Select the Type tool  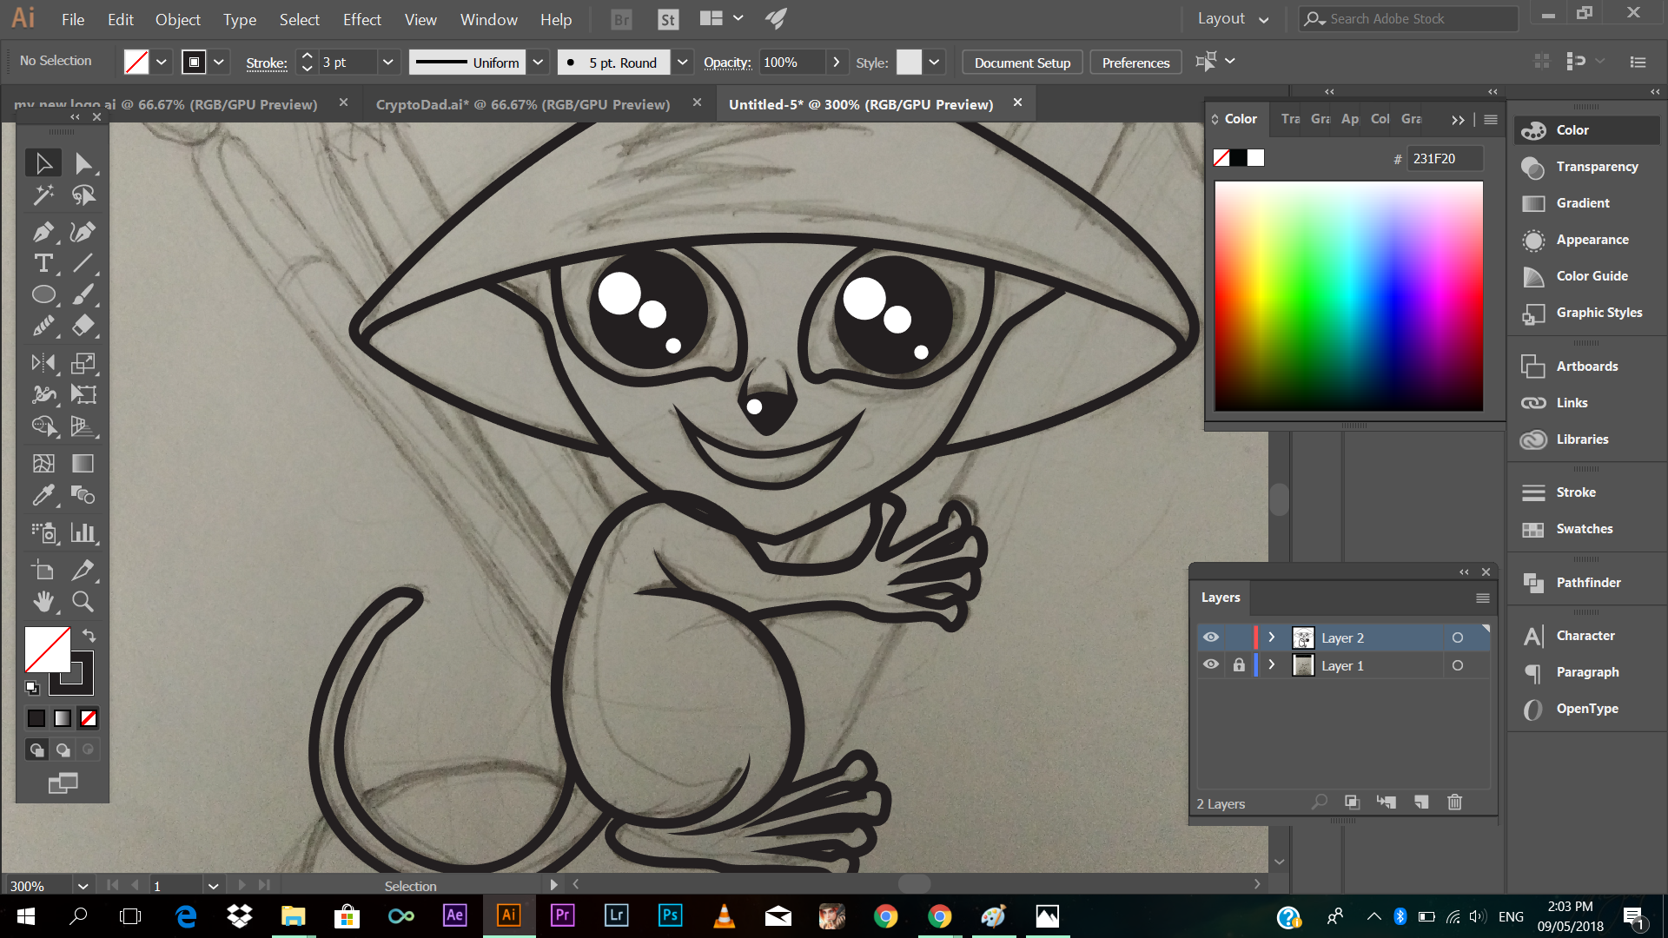43,263
